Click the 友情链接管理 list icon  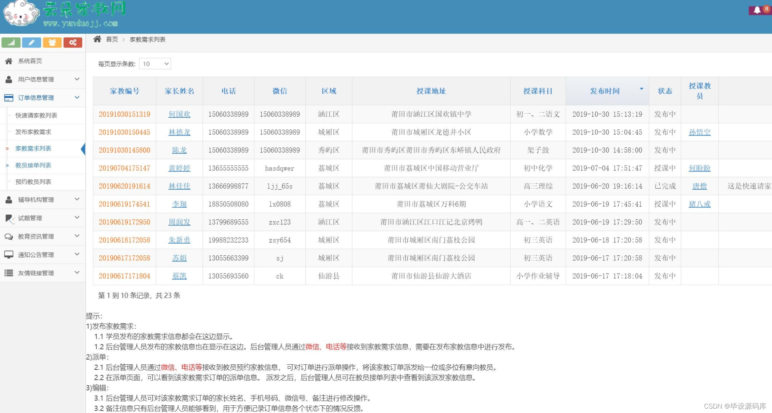(x=9, y=273)
